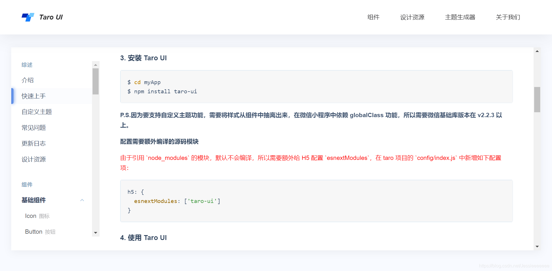The height and width of the screenshot is (271, 552).
Task: Click heading '4. 使用 Taro UI'
Action: [x=143, y=238]
